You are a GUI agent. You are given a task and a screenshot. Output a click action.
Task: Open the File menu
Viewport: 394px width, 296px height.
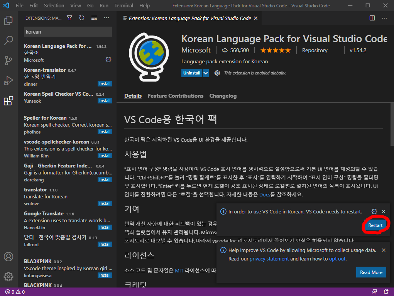tap(19, 5)
